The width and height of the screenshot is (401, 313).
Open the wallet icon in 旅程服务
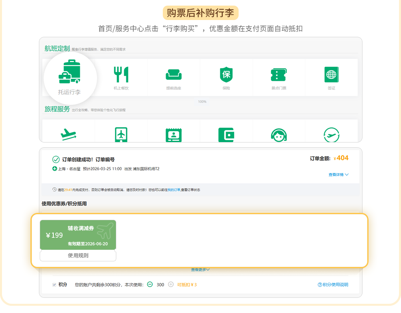coord(226,135)
